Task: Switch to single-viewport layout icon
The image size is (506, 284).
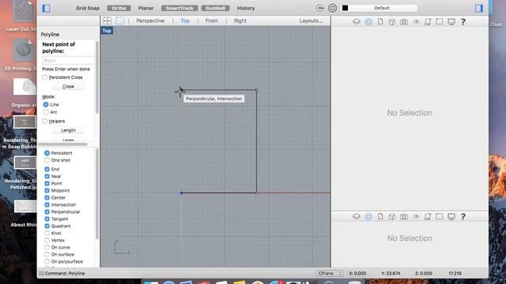Action: (119, 21)
